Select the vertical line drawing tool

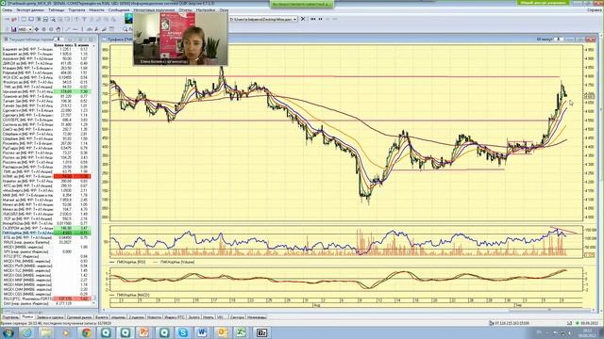coord(82,29)
